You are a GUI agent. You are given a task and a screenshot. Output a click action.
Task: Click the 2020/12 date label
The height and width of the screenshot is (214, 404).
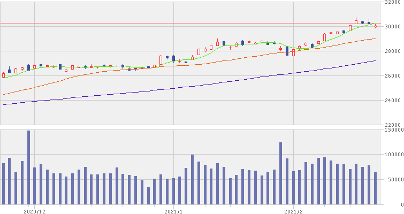35,211
